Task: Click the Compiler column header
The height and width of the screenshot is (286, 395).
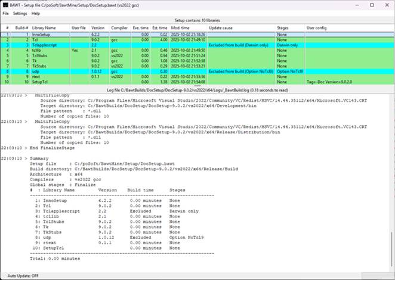Action: (x=119, y=28)
